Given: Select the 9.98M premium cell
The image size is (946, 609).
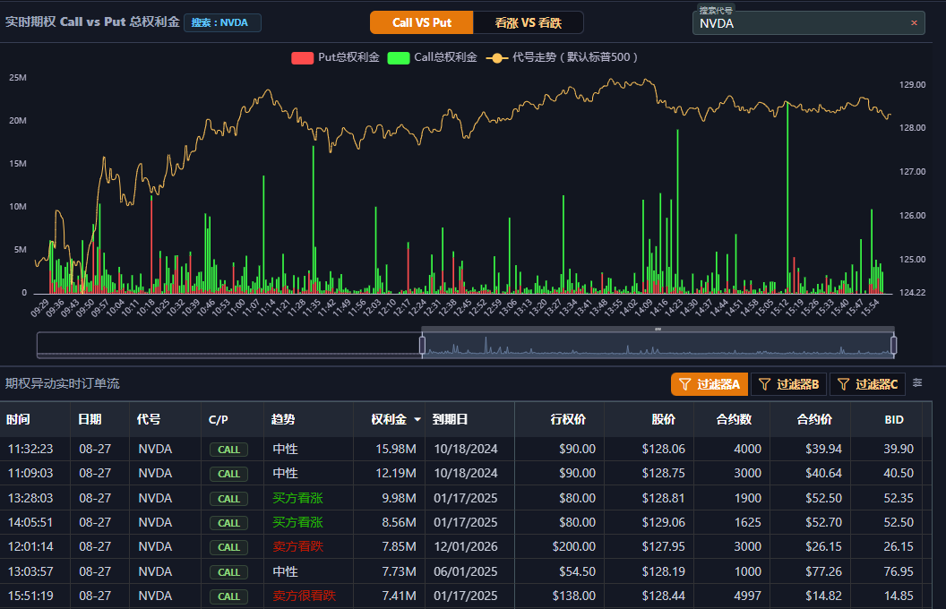Looking at the screenshot, I should (399, 498).
